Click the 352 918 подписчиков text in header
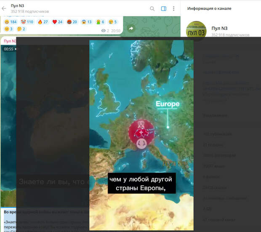 30,11
